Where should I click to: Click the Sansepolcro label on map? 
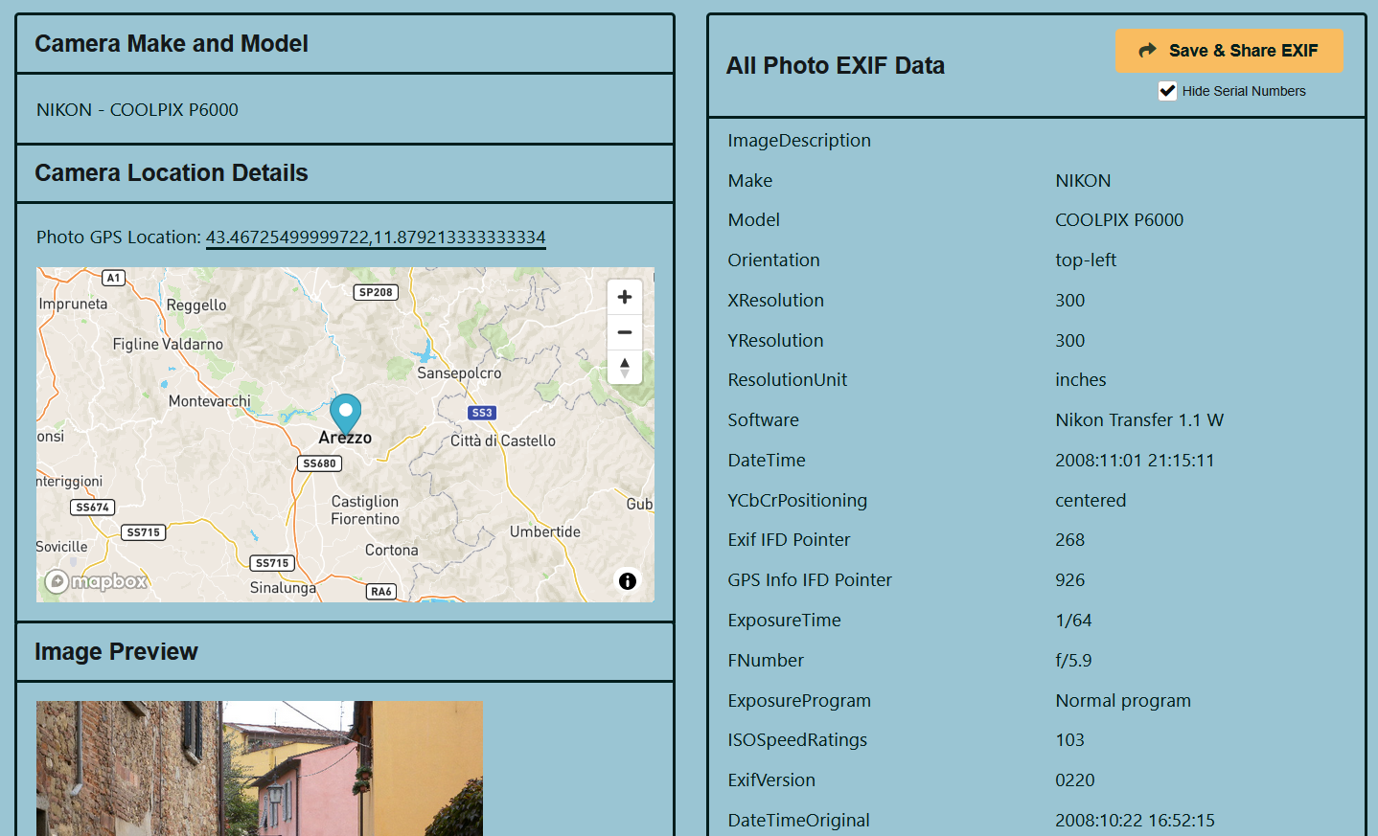[459, 373]
